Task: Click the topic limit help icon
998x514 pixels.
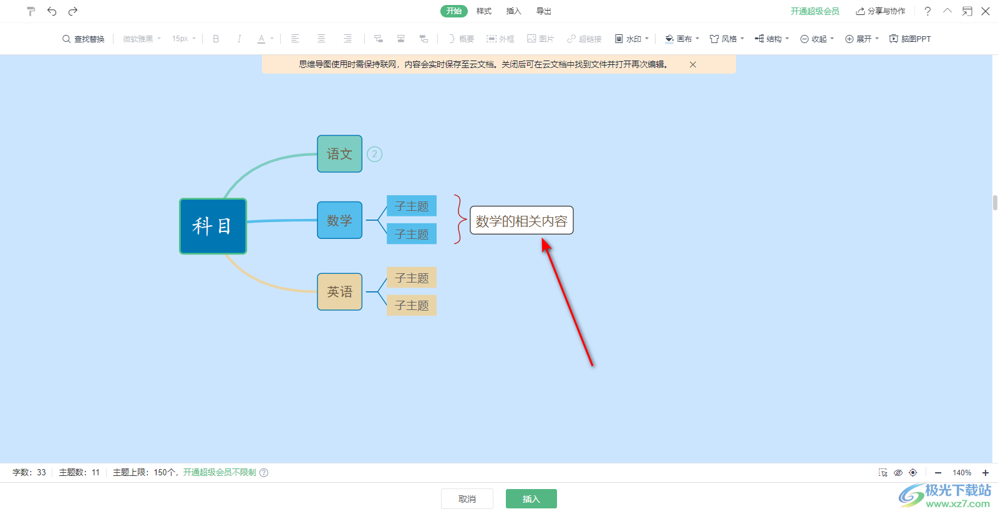Action: pos(264,473)
